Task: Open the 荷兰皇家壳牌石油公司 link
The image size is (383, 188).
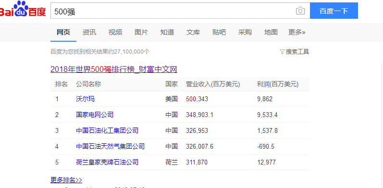Action: point(107,162)
